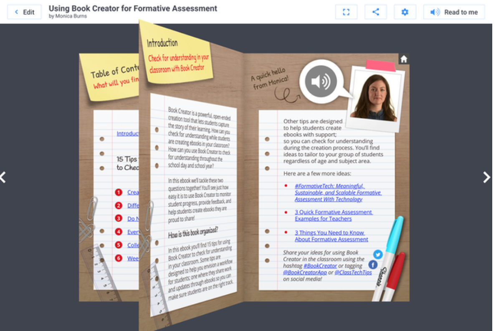Open 3 Things You Need to Know link
This screenshot has width=496, height=331.
click(330, 236)
